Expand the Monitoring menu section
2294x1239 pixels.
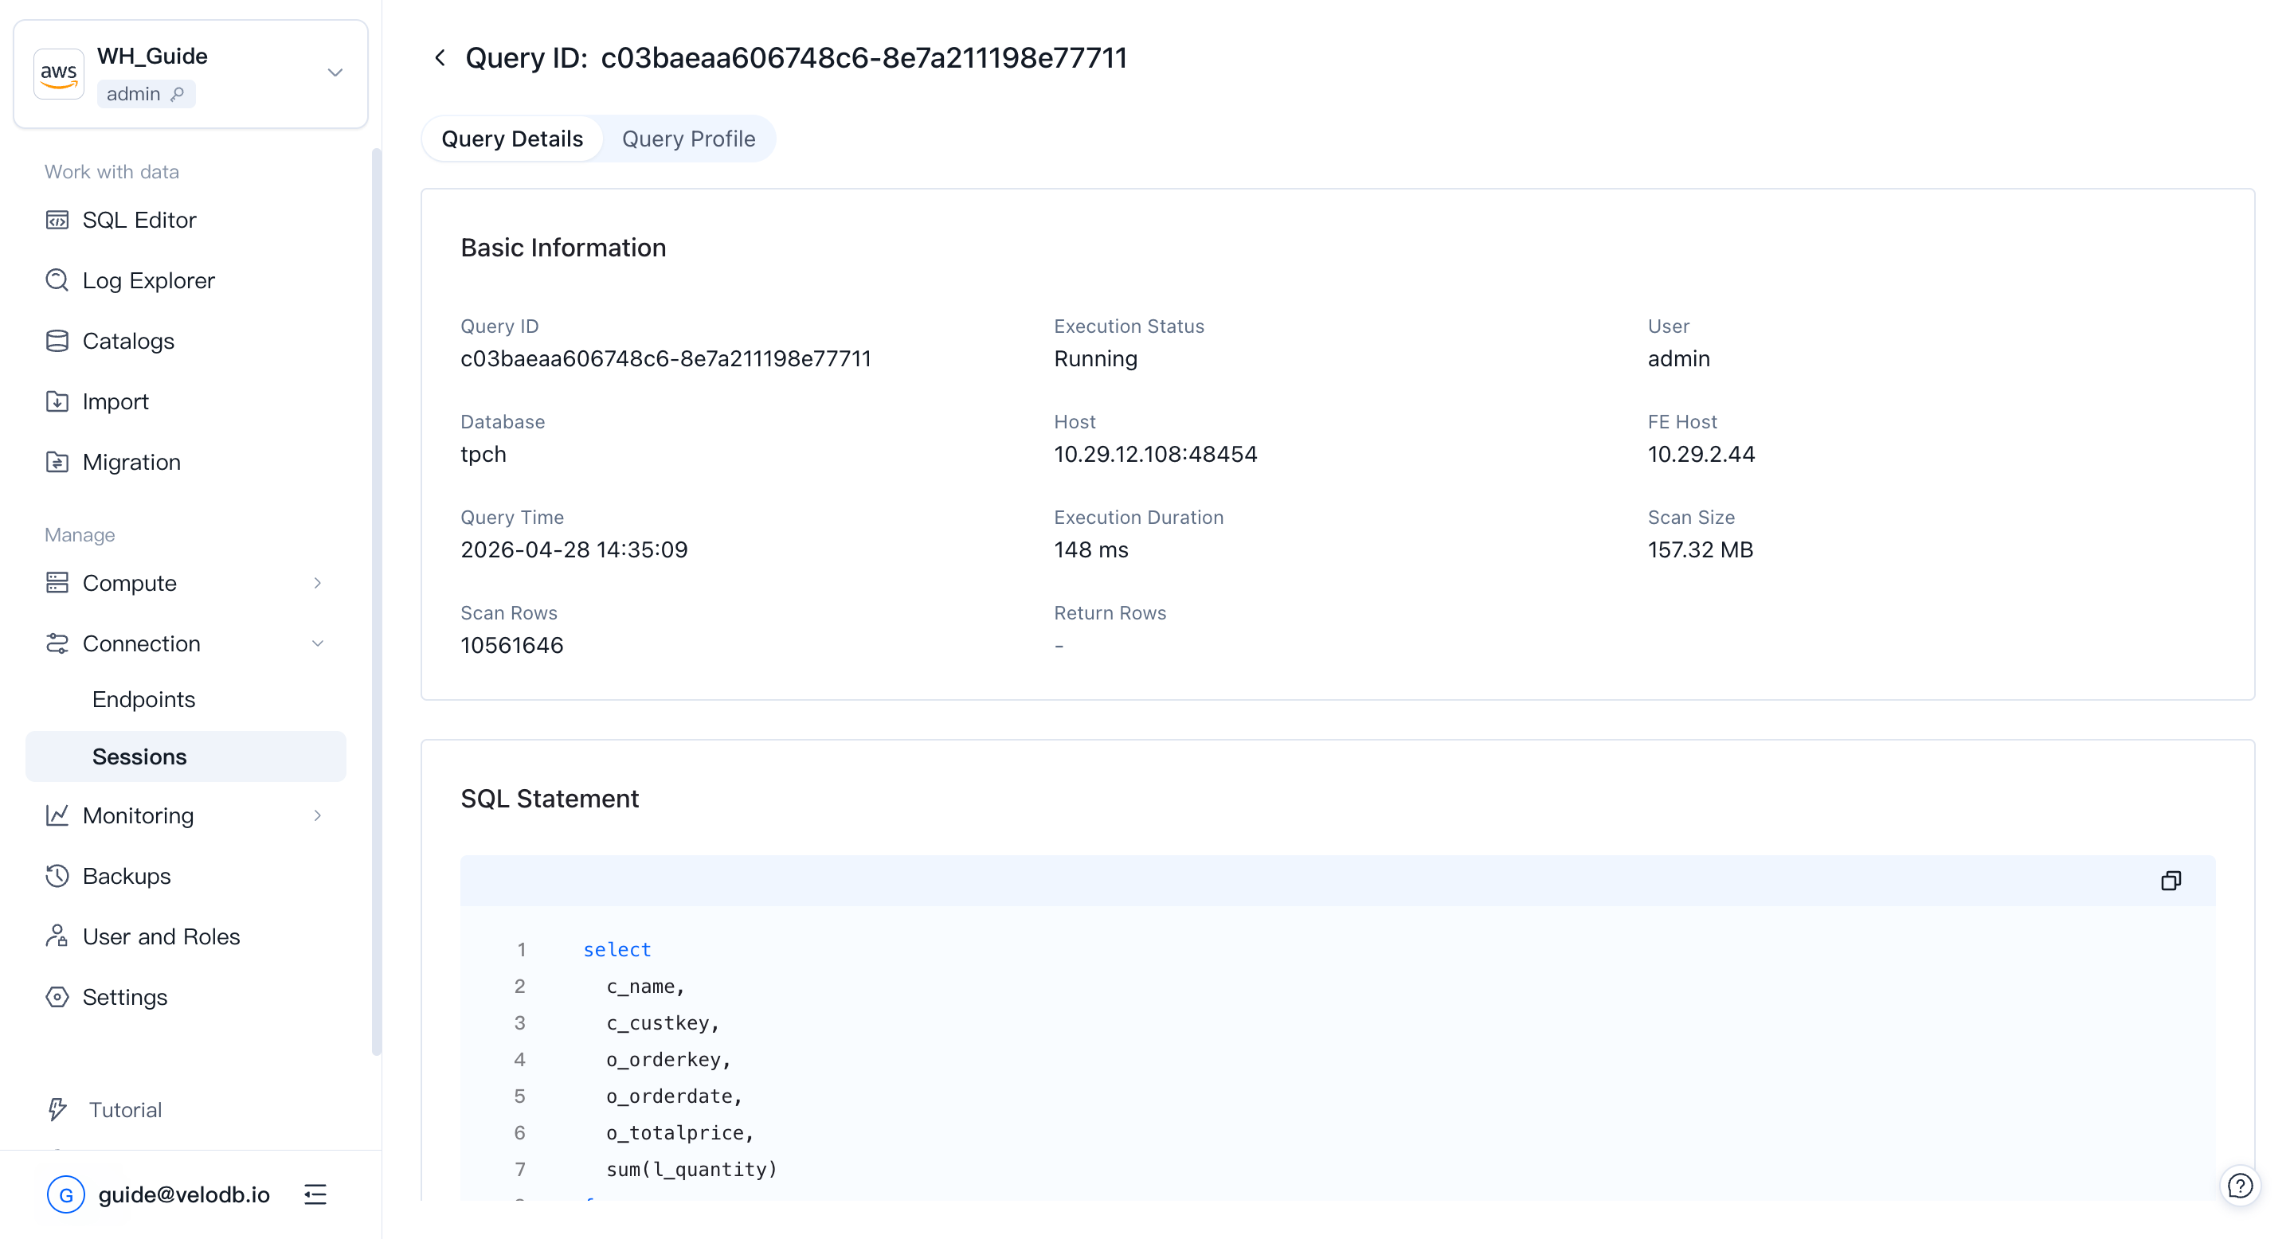(317, 815)
